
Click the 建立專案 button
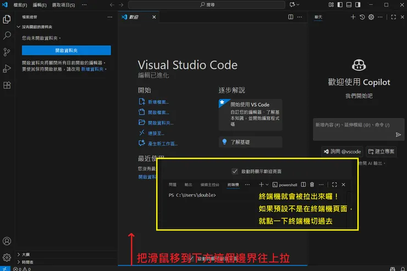point(381,152)
